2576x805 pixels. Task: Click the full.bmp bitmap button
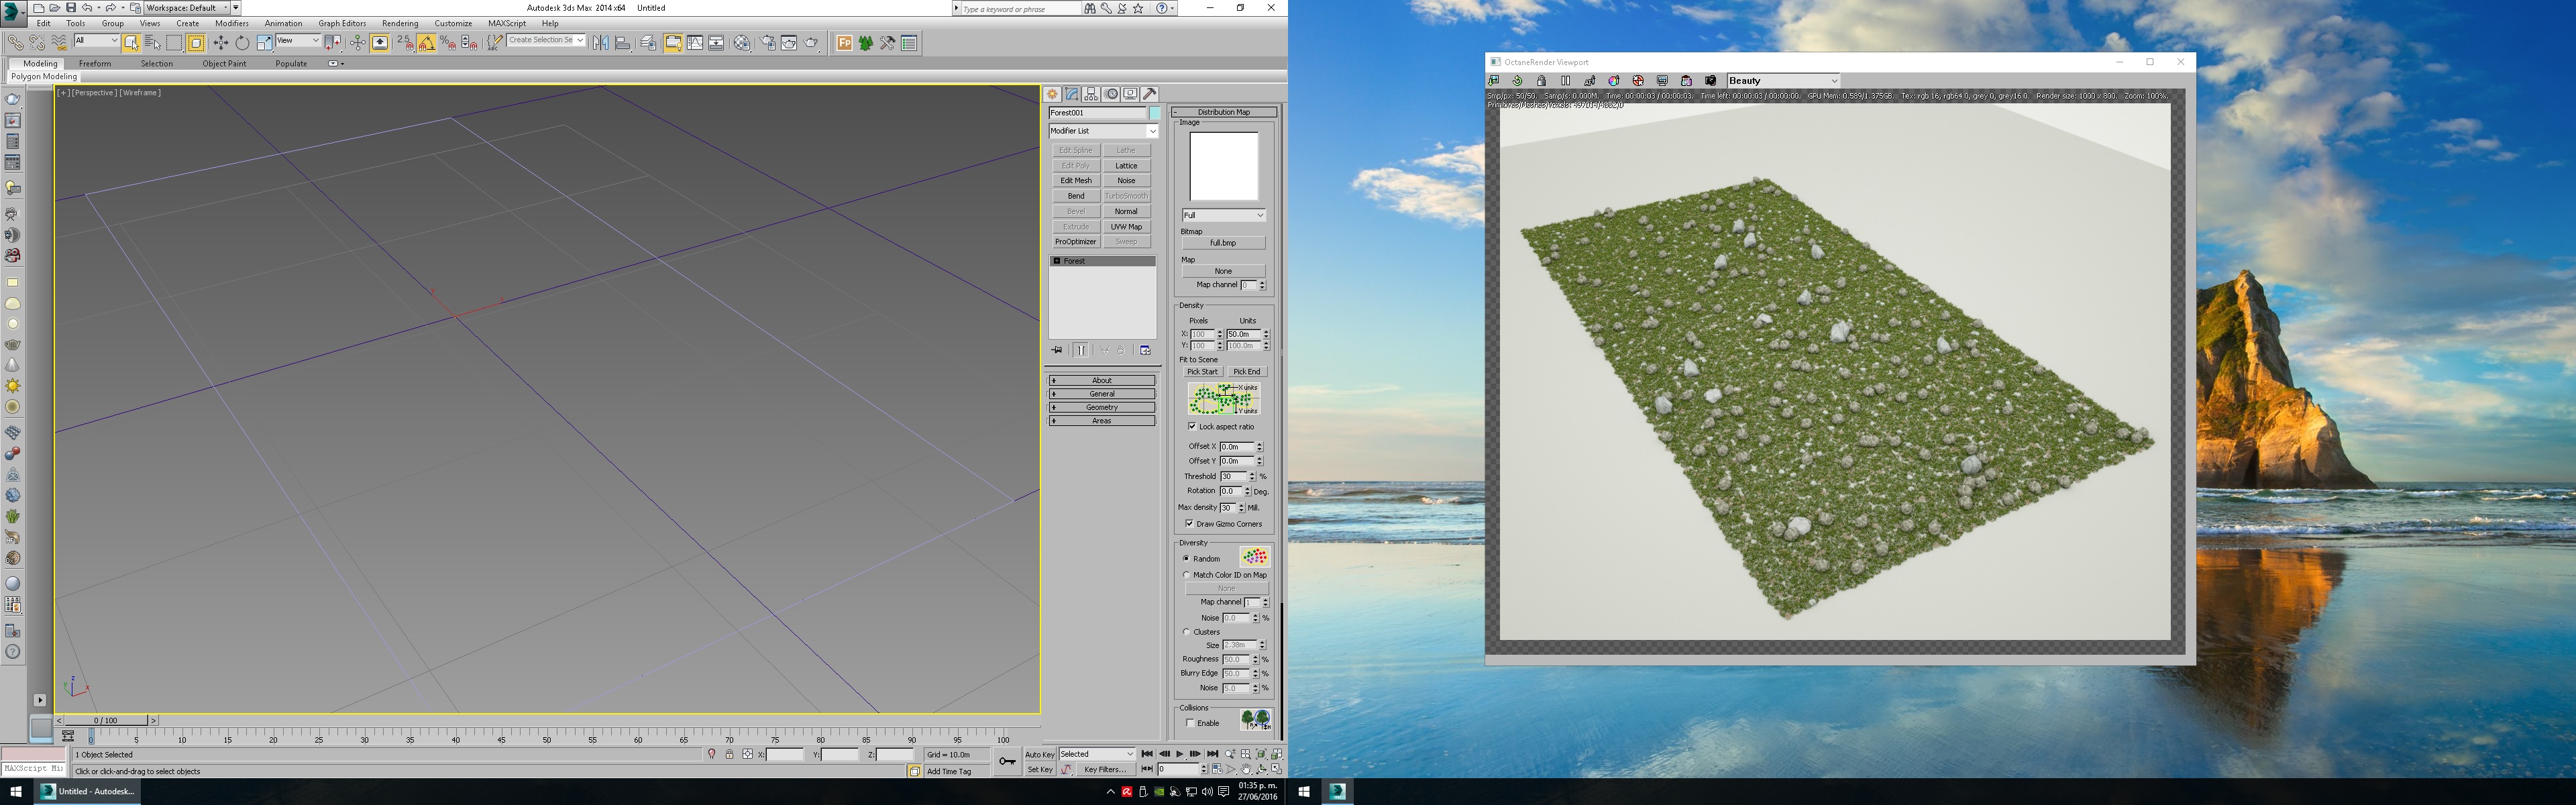click(1223, 243)
